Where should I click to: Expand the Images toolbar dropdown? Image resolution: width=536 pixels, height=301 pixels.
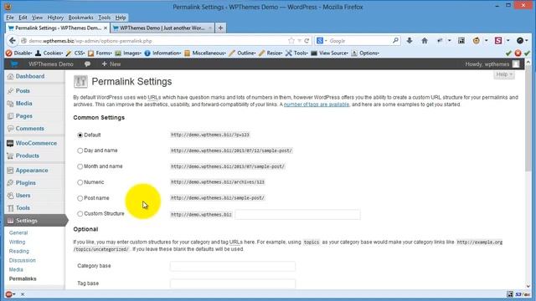(x=128, y=53)
